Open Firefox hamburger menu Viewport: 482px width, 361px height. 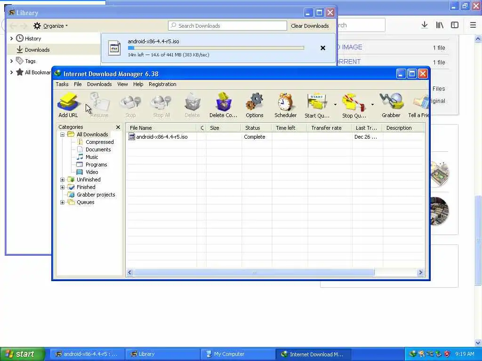[473, 25]
